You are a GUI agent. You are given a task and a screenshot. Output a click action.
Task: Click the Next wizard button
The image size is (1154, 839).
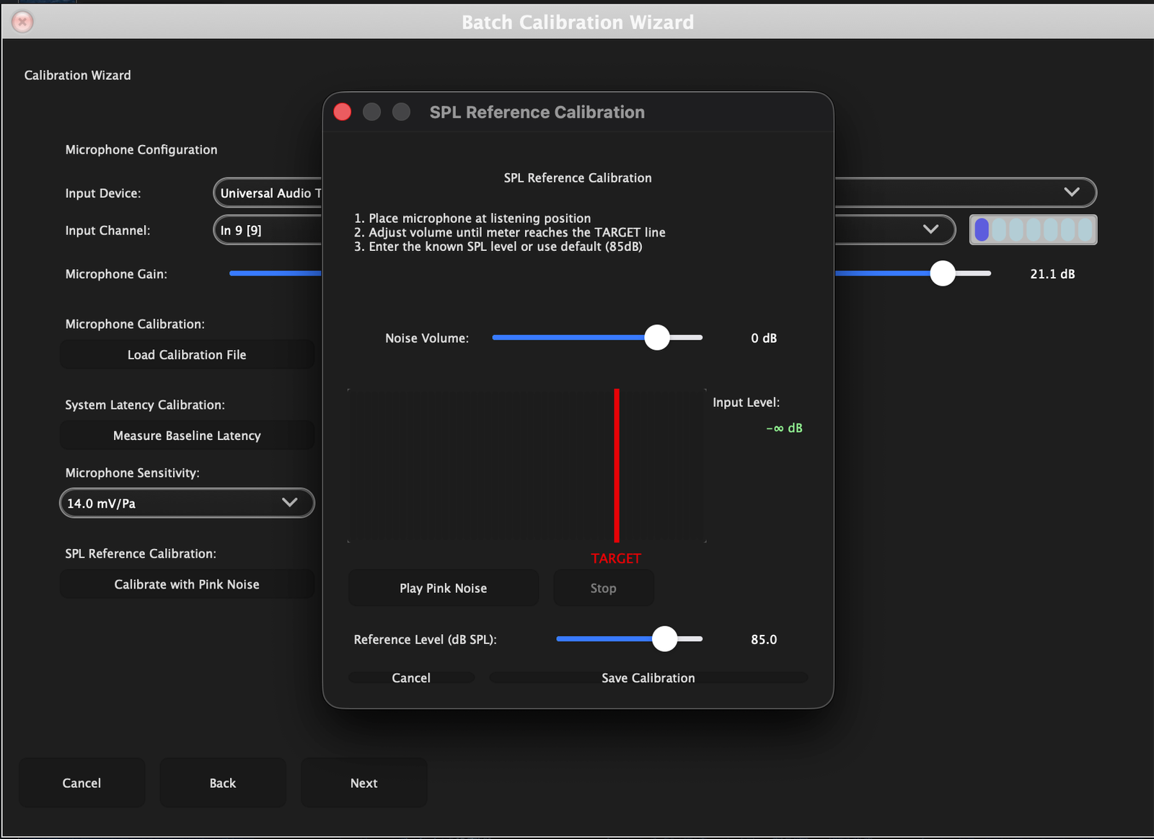[364, 783]
